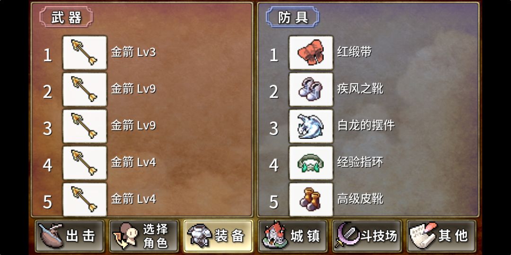511x255 pixels.
Task: Tap the arrow thumbnail in weapon slot 4
Action: point(85,163)
